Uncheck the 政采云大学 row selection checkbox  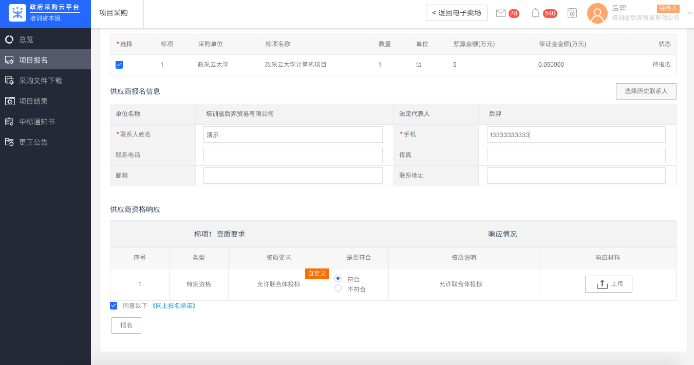119,65
